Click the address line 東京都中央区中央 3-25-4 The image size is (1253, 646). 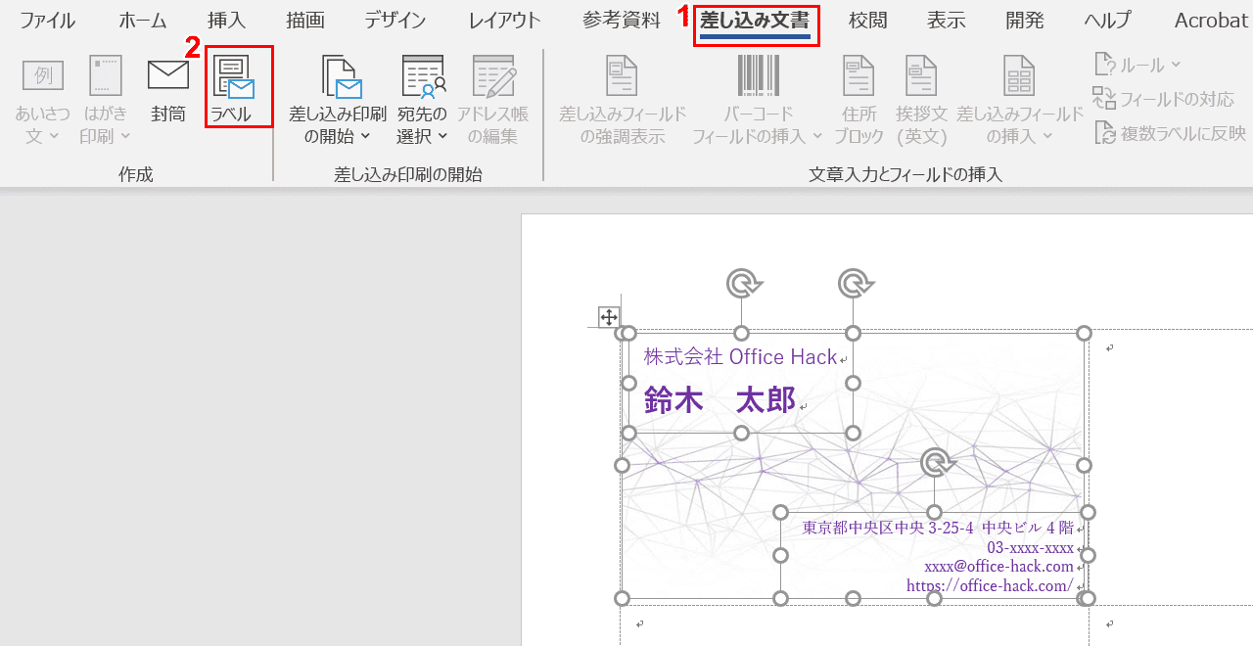click(x=888, y=528)
